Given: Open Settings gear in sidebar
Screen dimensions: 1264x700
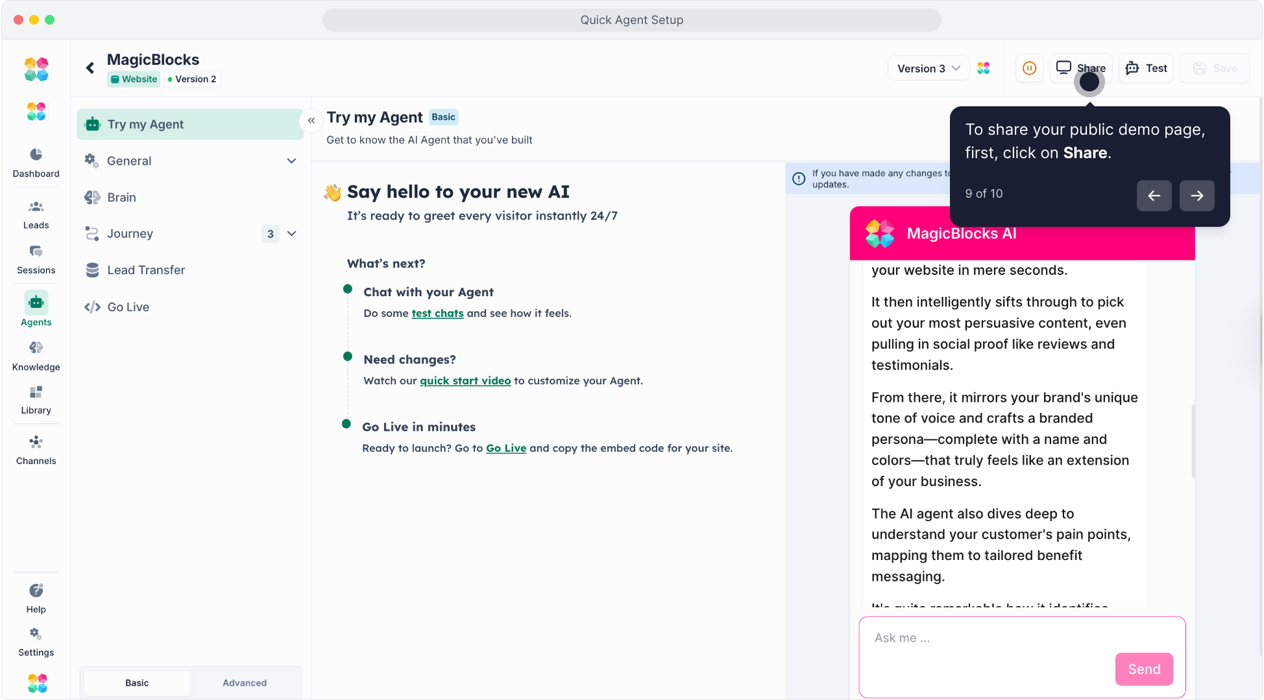Looking at the screenshot, I should pos(36,641).
